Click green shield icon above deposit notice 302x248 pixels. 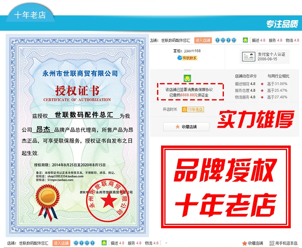(187, 78)
